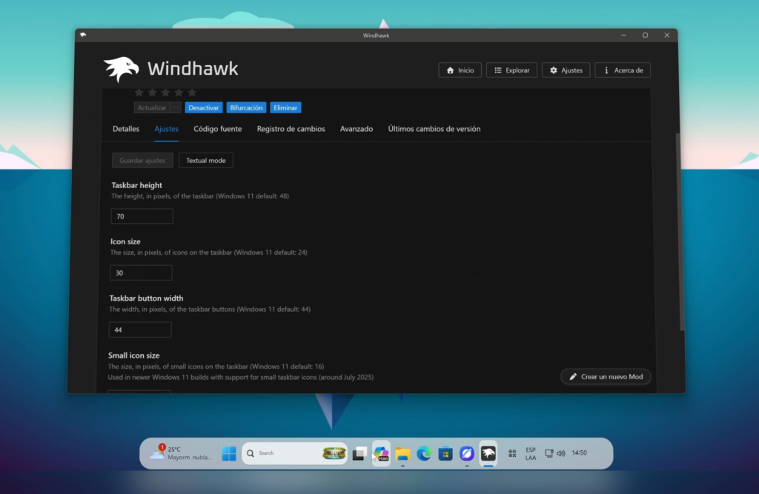Screen dimensions: 759x494
Task: Switch to the Avanzado tab
Action: pyautogui.click(x=357, y=129)
